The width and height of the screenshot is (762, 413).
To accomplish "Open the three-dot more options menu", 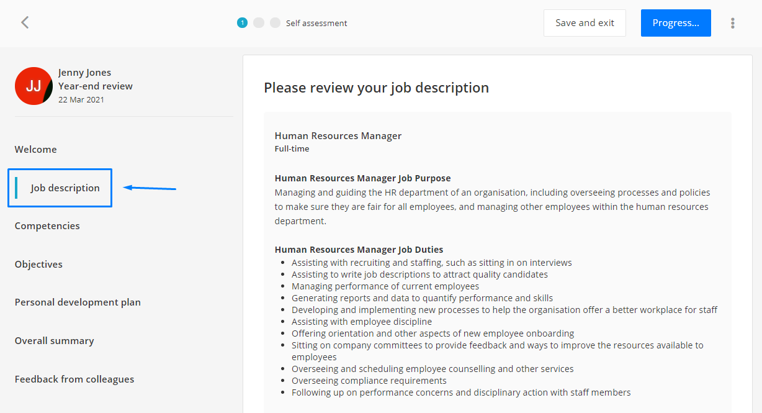I will coord(733,23).
